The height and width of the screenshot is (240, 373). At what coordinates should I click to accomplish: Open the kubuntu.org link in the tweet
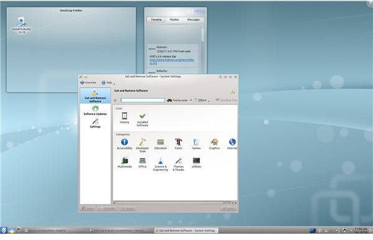(x=172, y=62)
